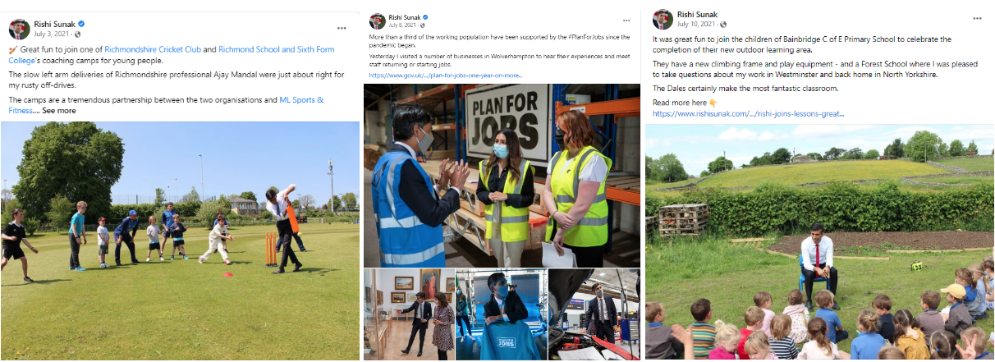Open outdoor classroom children photo
This screenshot has width=995, height=362.
click(819, 241)
